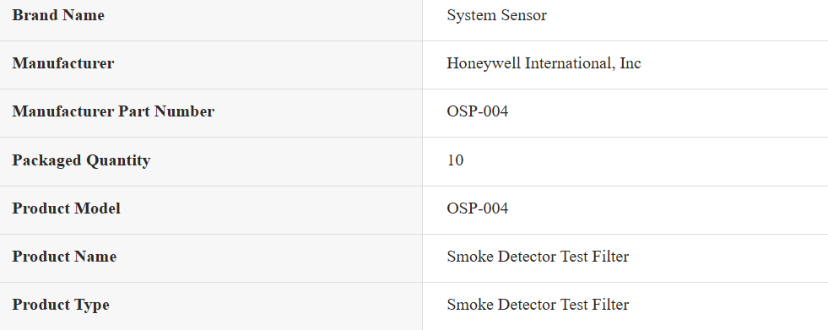
Task: Click the Product Name label
Action: tap(64, 257)
